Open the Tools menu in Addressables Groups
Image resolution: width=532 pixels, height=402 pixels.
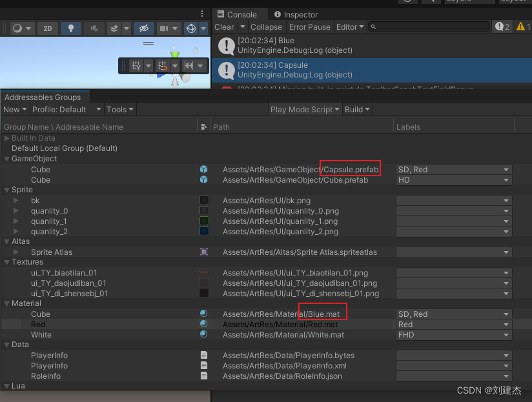[119, 109]
